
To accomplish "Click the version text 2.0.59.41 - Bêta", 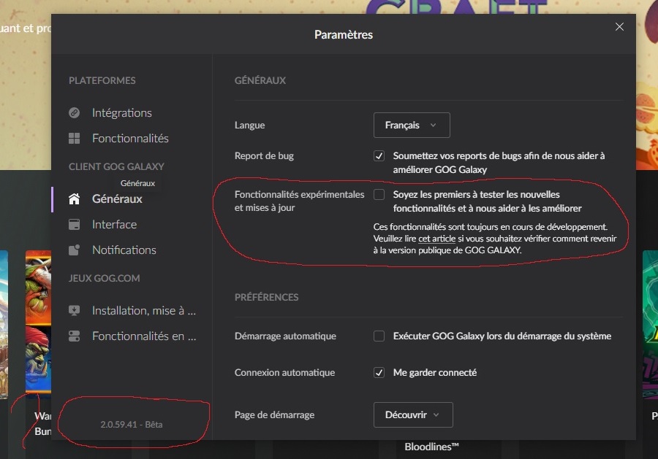I will (132, 424).
